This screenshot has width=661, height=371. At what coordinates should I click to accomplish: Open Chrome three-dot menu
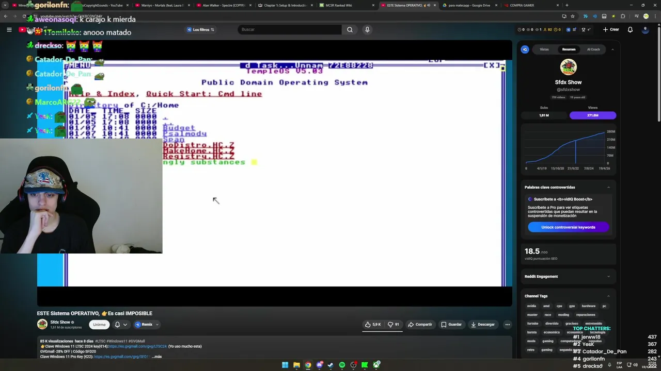coord(655,16)
